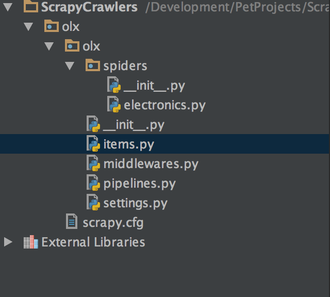Screen dimensions: 330x297
Task: Click the items.py Python file icon
Action: pyautogui.click(x=93, y=144)
